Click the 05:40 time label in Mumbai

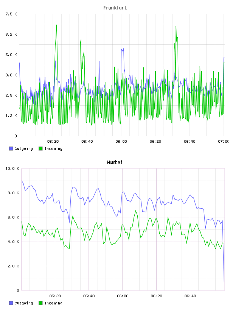click(x=89, y=296)
